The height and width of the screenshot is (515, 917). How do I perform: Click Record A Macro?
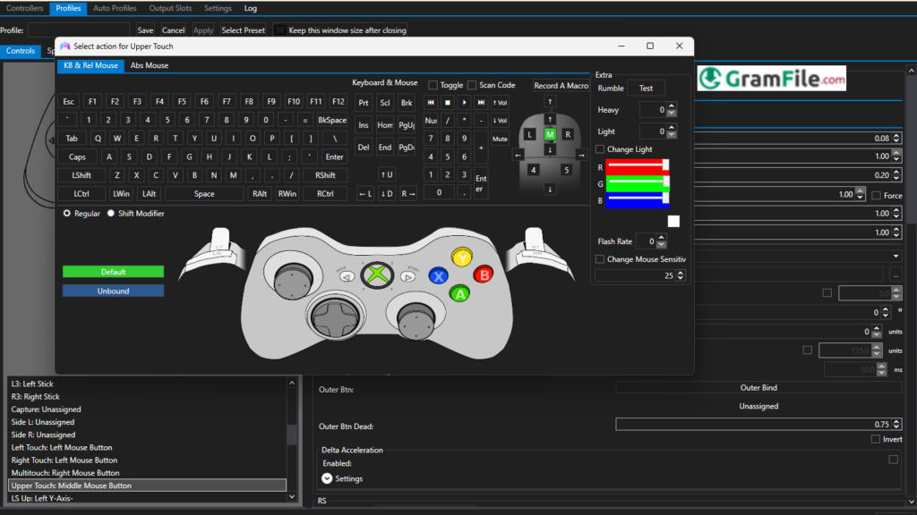(x=561, y=85)
